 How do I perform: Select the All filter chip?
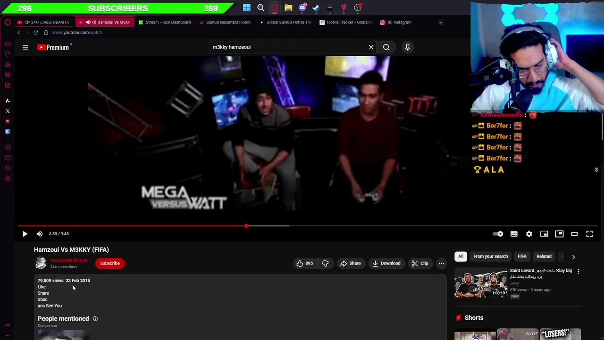tap(461, 256)
